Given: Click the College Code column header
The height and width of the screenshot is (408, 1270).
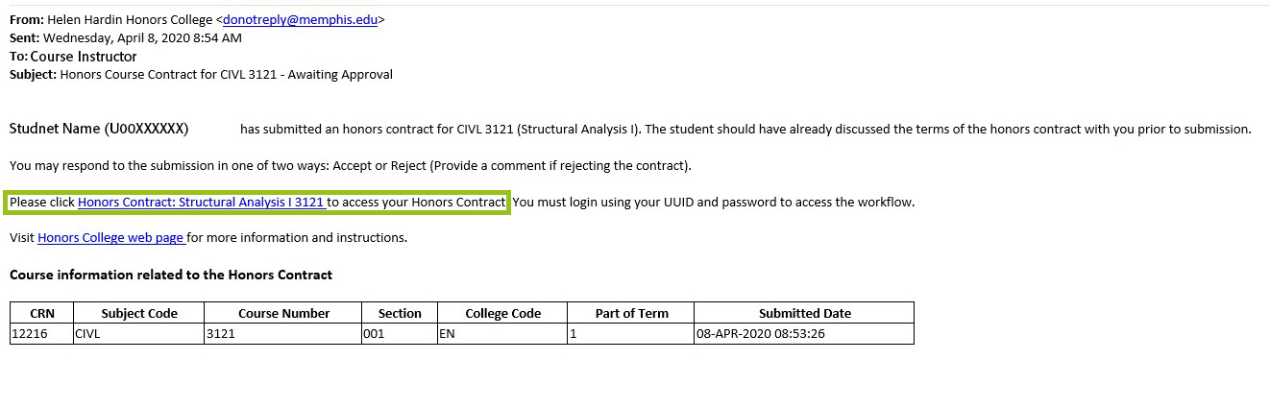Looking at the screenshot, I should (502, 313).
